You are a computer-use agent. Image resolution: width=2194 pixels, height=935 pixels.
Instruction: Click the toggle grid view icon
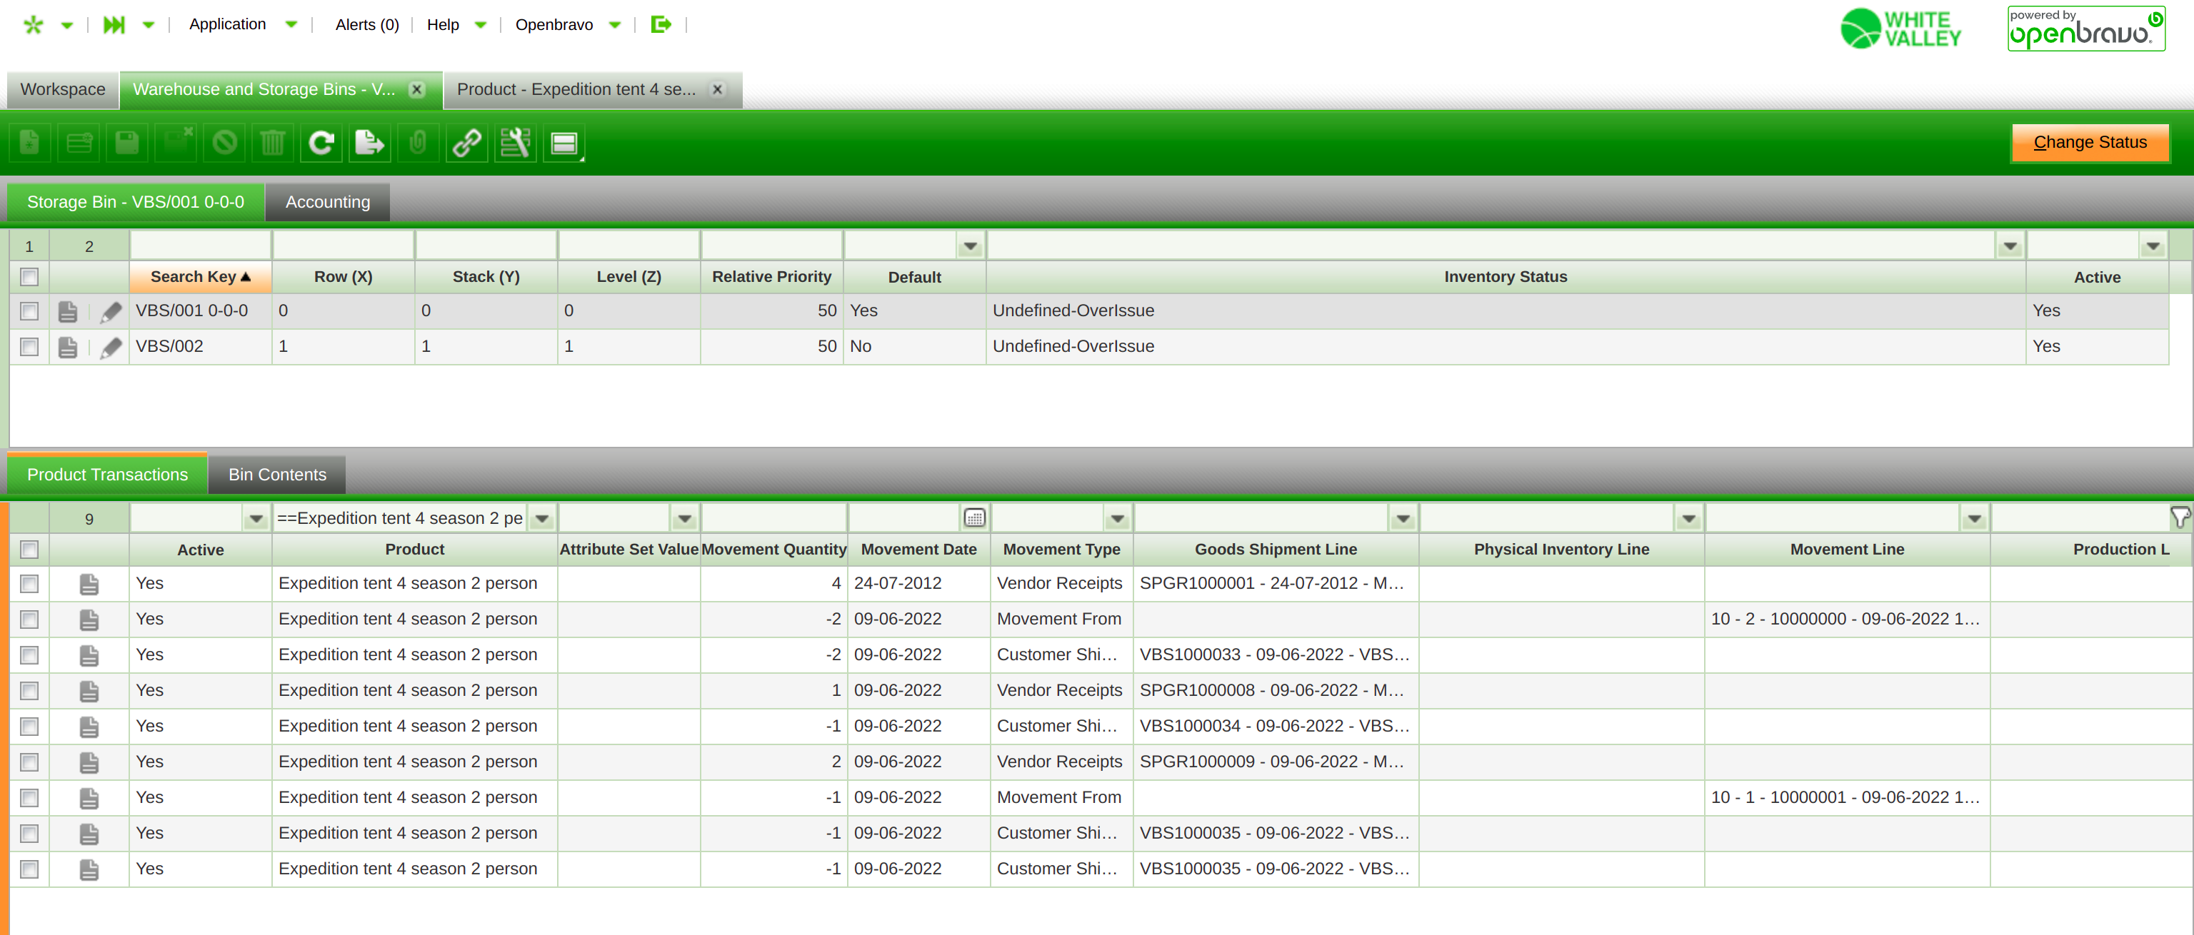pyautogui.click(x=563, y=143)
